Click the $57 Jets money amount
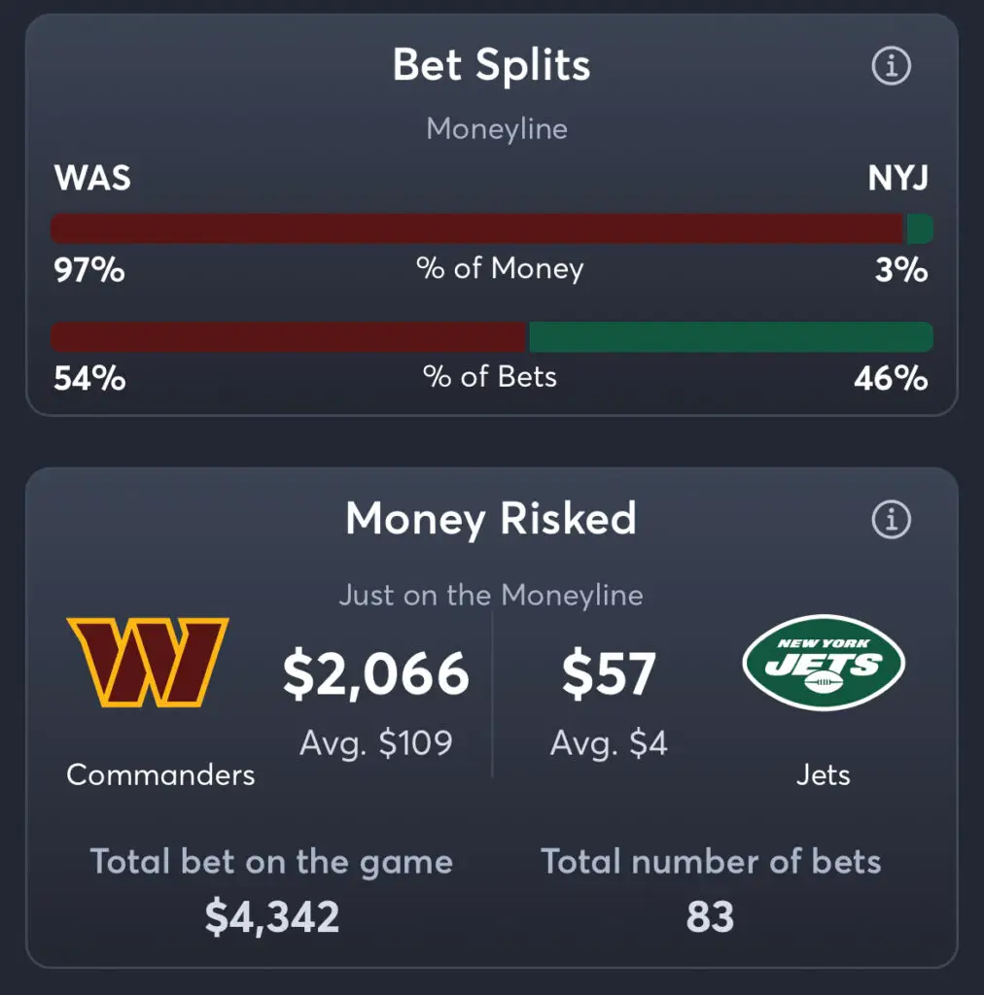The height and width of the screenshot is (995, 984). 609,674
